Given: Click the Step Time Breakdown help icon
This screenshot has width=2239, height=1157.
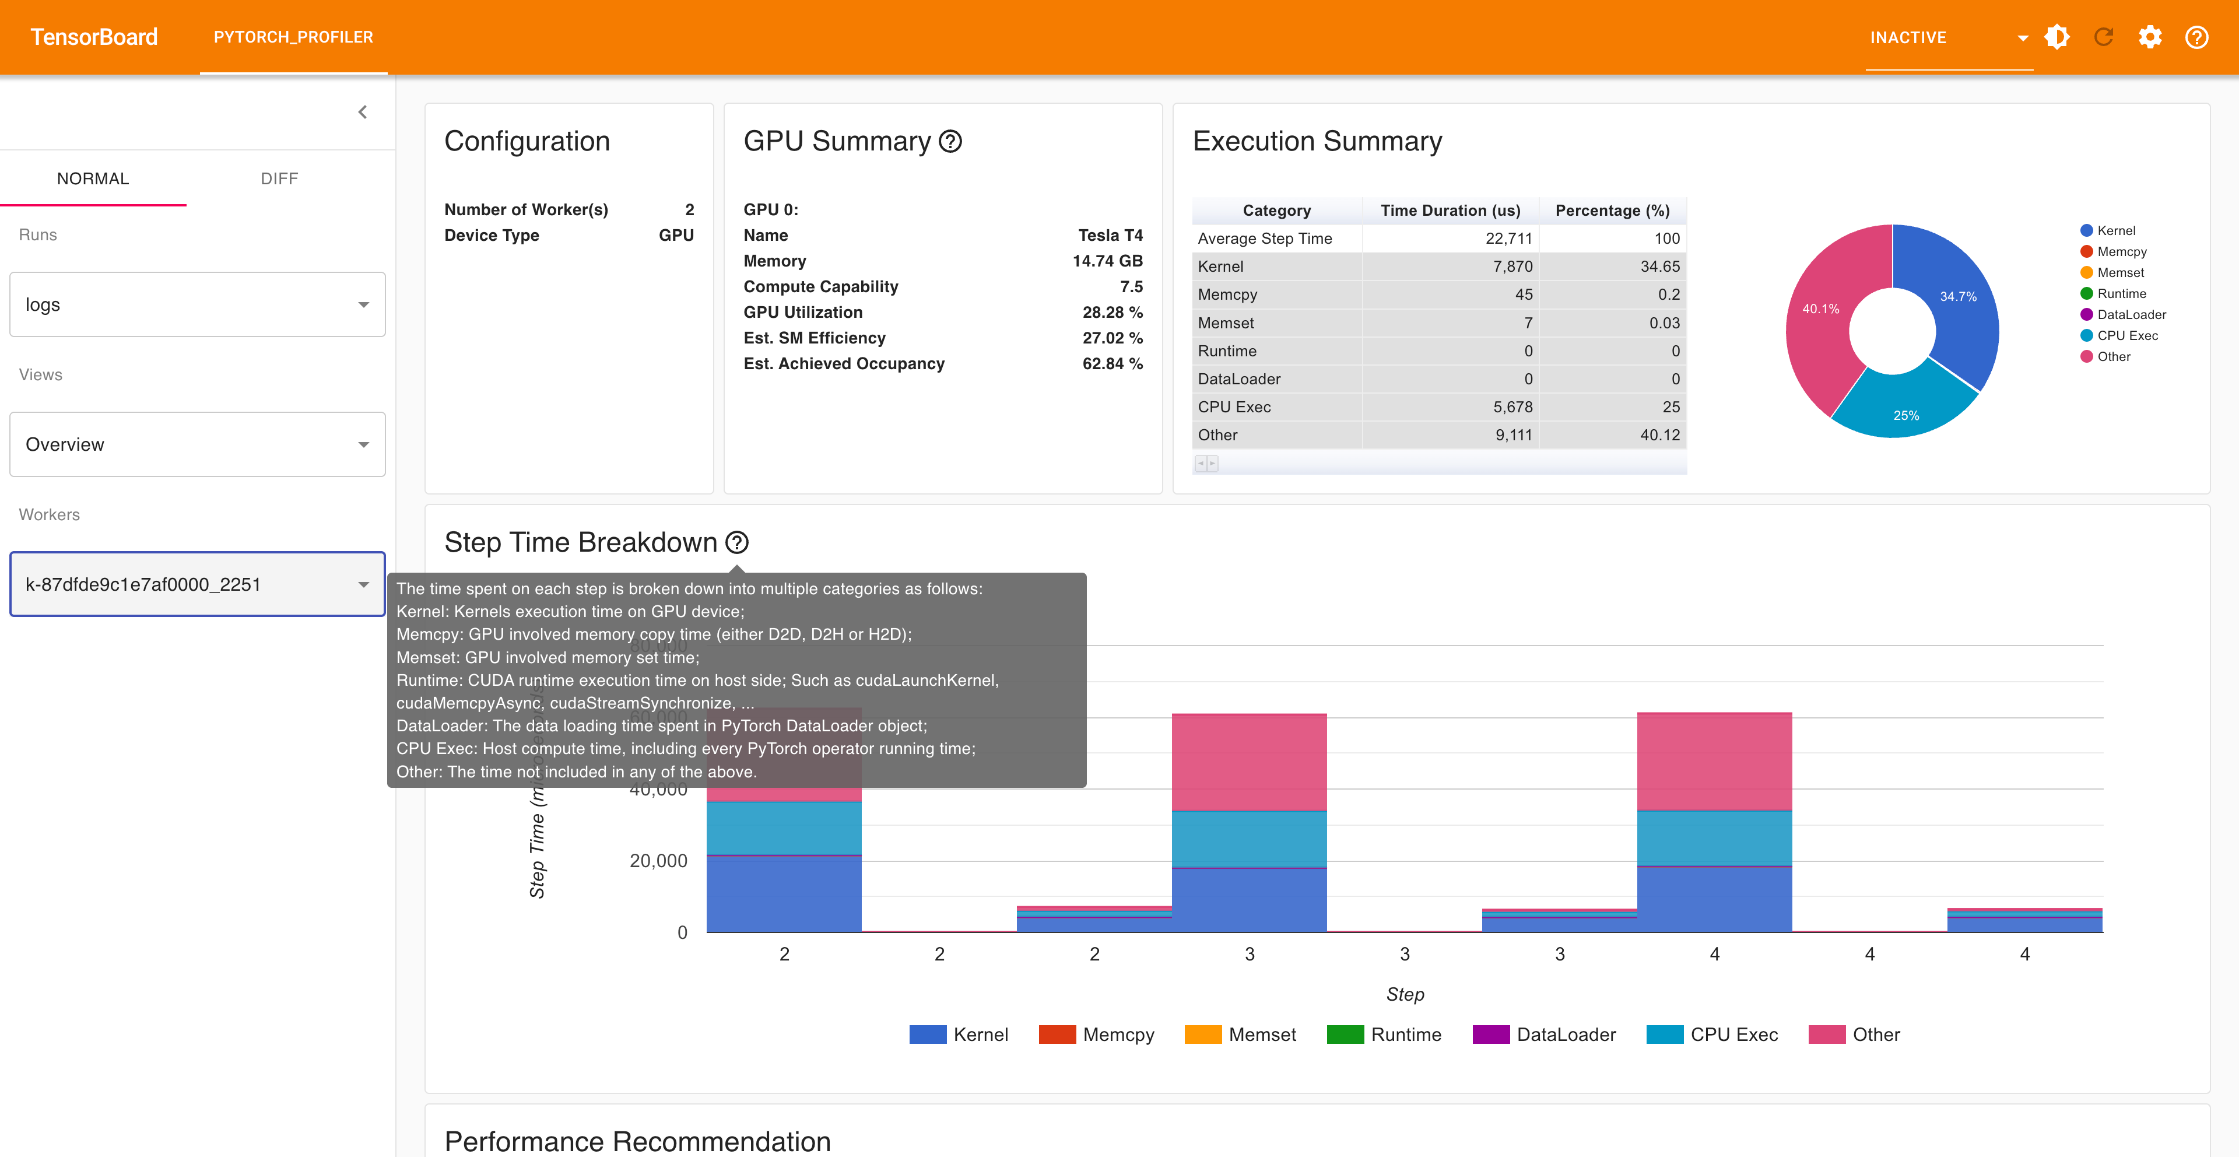Looking at the screenshot, I should (x=737, y=542).
